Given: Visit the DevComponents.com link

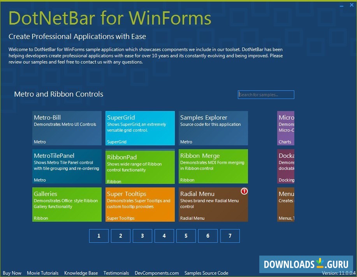Looking at the screenshot, I should (x=157, y=273).
